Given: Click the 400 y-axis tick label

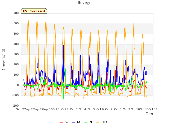Looking at the screenshot, I should (16, 44).
